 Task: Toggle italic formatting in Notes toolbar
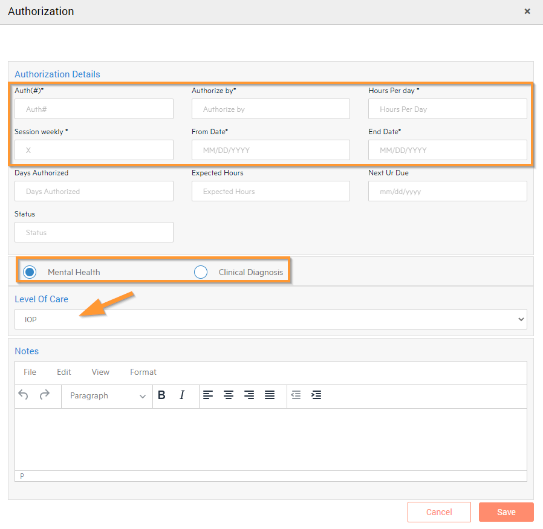coord(182,395)
